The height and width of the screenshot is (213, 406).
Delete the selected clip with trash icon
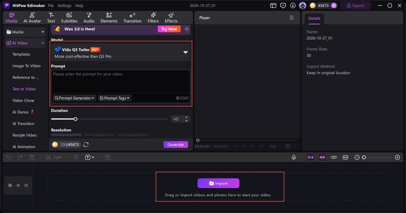click(31, 157)
